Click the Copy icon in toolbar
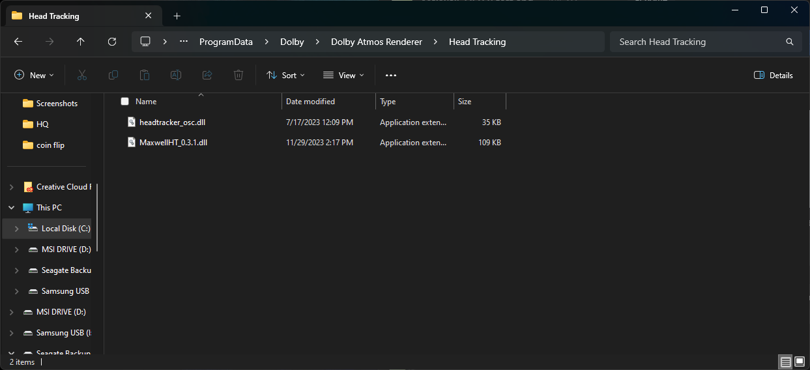Image resolution: width=810 pixels, height=370 pixels. coord(113,75)
